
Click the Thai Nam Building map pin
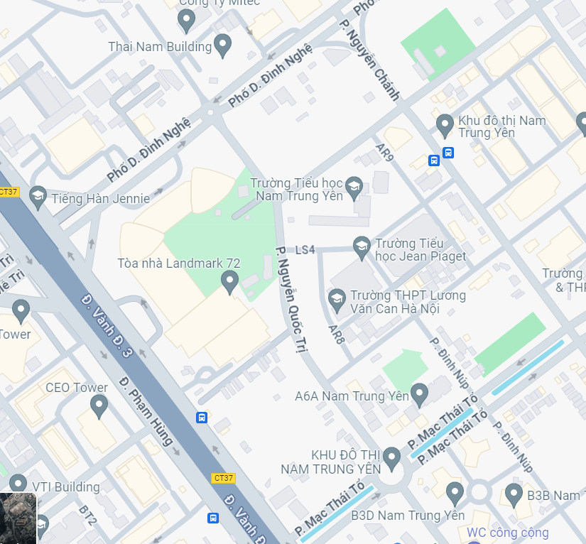click(223, 45)
